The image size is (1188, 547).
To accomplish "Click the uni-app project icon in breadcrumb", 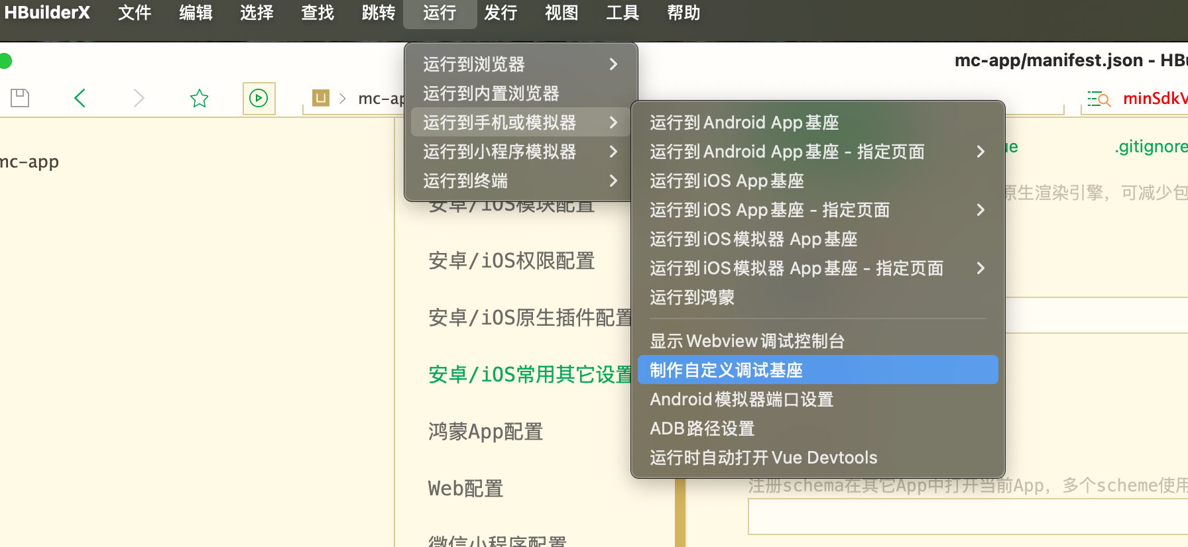I will [321, 98].
